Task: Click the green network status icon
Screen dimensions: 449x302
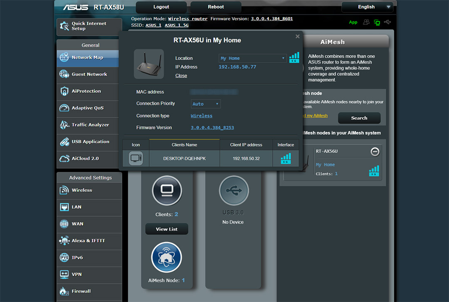Action: (x=377, y=22)
